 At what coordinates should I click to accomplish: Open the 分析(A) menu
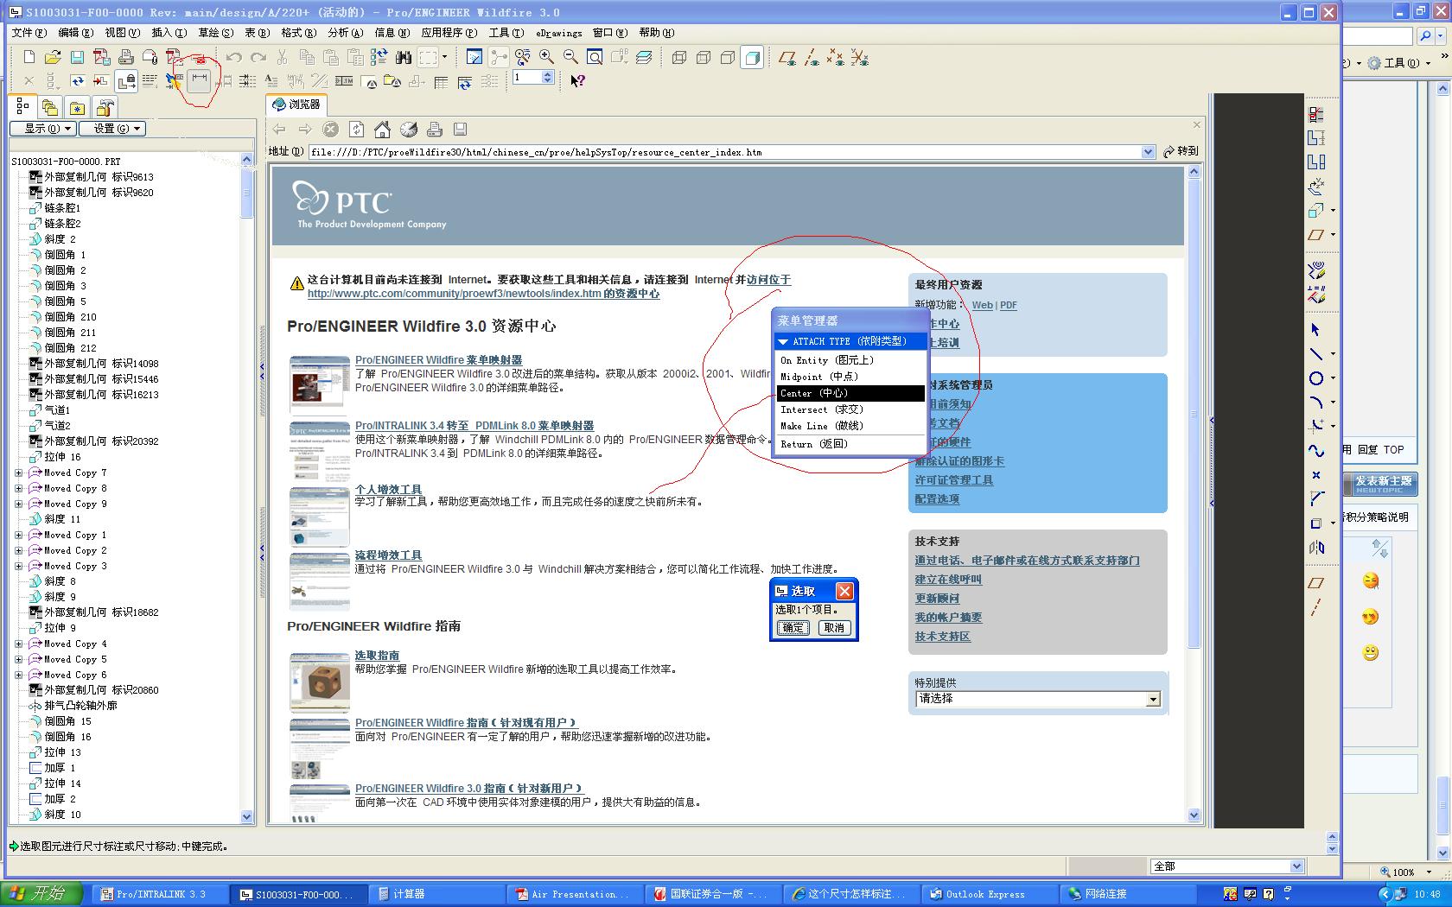point(345,33)
